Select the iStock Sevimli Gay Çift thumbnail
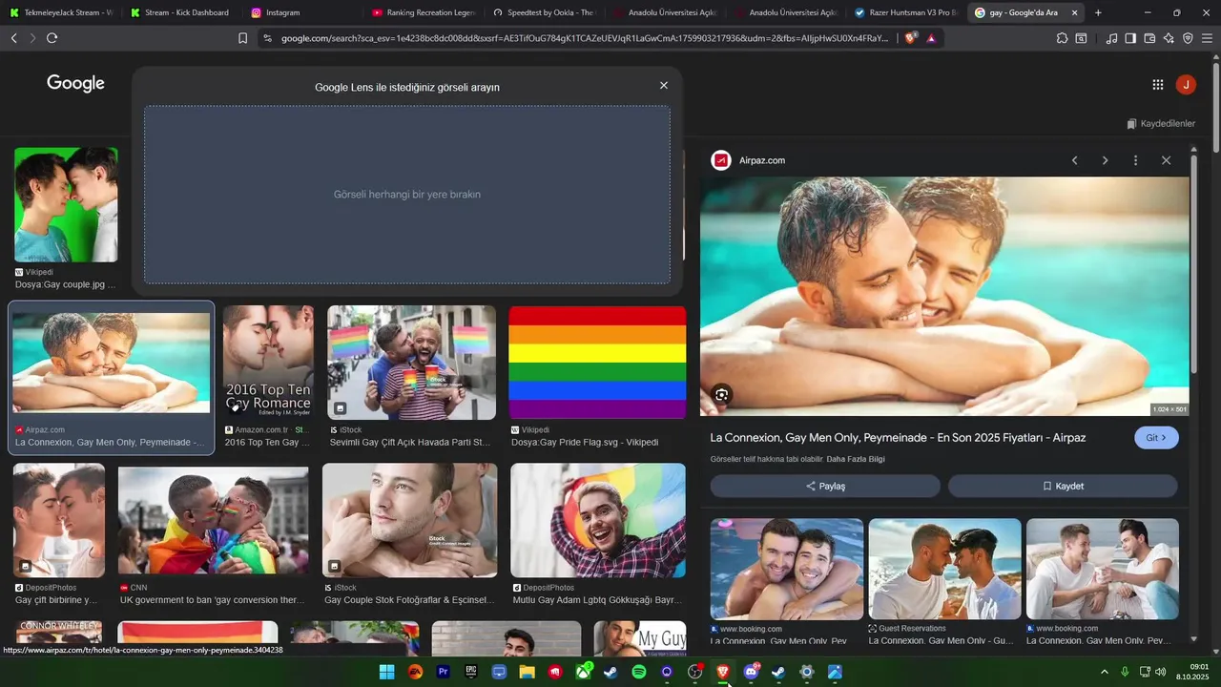The image size is (1221, 687). coord(411,363)
